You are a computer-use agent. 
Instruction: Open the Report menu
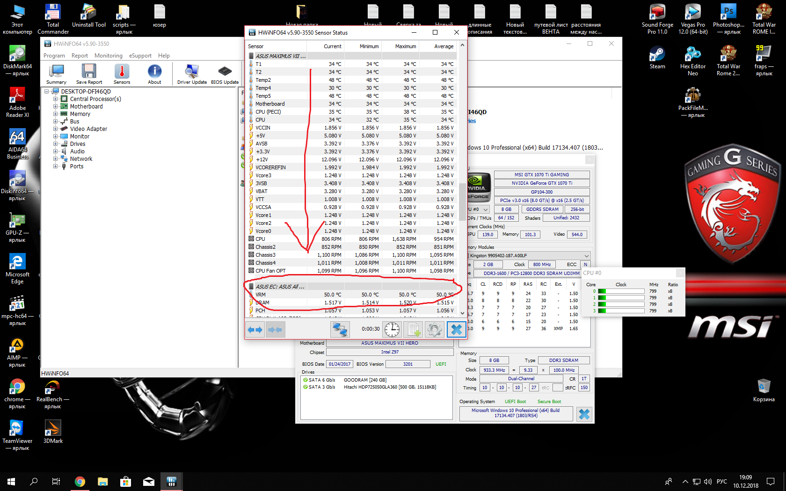coord(80,56)
